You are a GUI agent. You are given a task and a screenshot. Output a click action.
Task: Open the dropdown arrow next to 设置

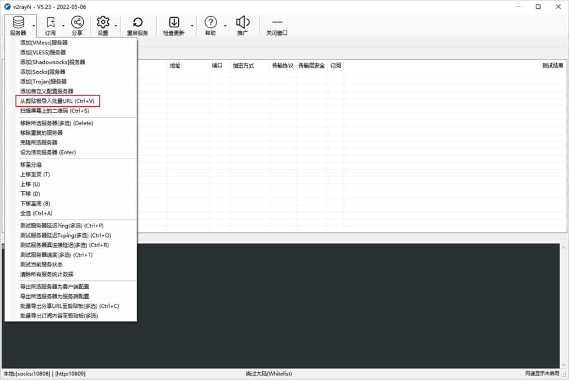(x=114, y=26)
